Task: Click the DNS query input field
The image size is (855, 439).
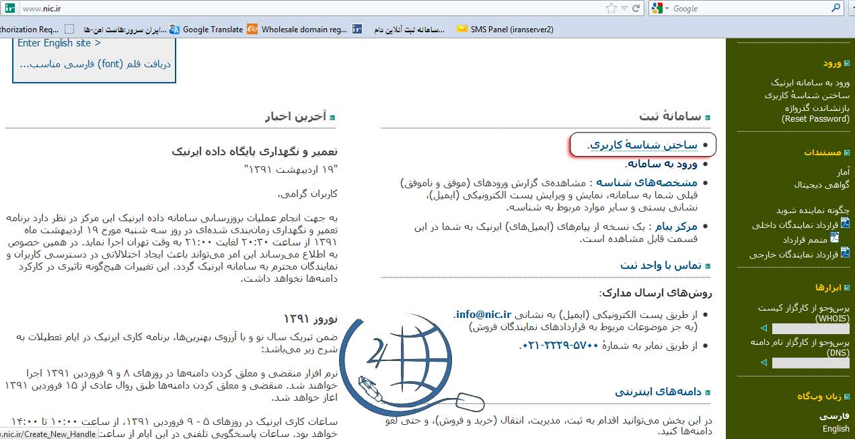Action: 811,363
